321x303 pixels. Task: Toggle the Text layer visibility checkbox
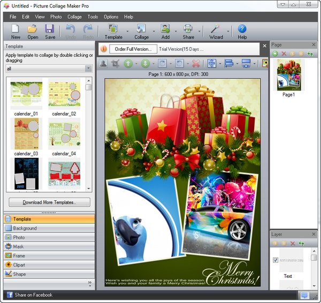click(276, 260)
